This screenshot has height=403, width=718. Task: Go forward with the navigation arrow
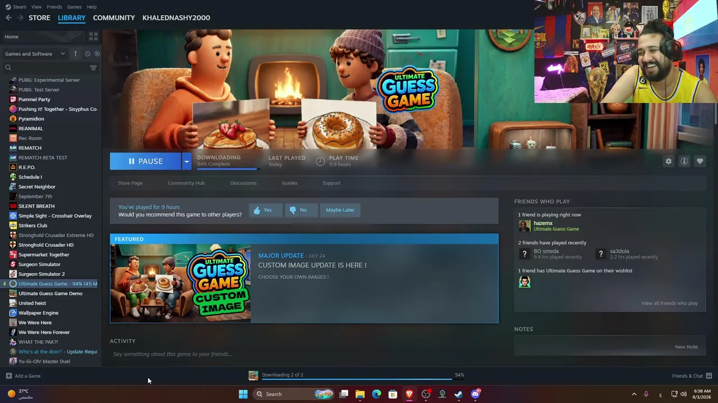pyautogui.click(x=21, y=18)
